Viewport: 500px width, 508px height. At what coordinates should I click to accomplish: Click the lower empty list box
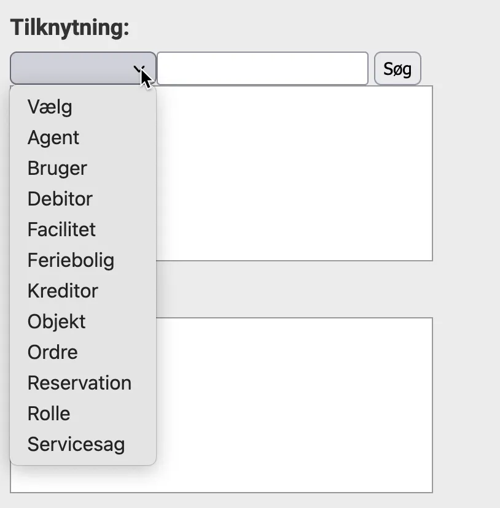click(295, 405)
